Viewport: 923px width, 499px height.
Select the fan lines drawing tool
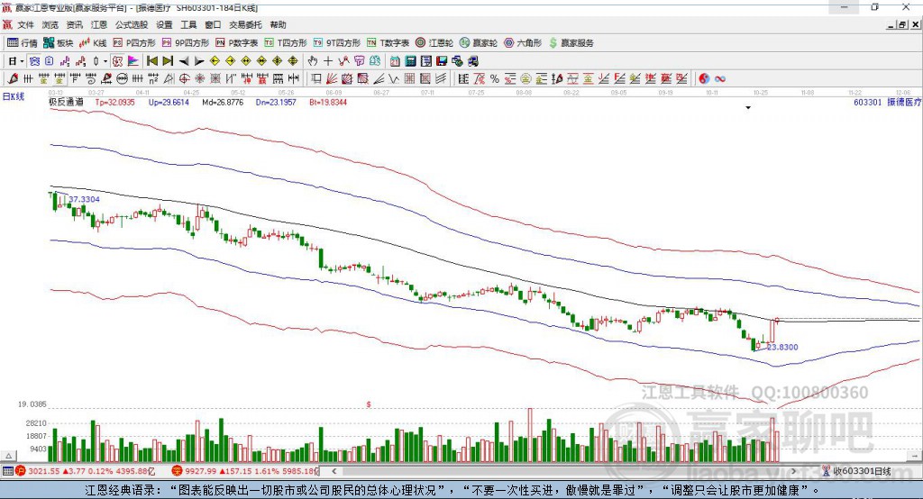pos(332,78)
